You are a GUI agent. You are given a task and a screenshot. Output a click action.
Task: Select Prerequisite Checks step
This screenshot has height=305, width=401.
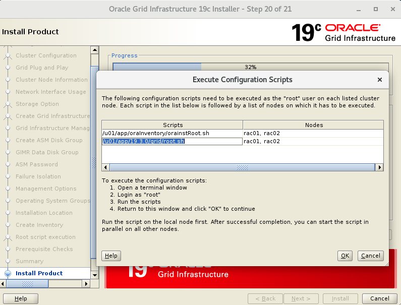44,249
